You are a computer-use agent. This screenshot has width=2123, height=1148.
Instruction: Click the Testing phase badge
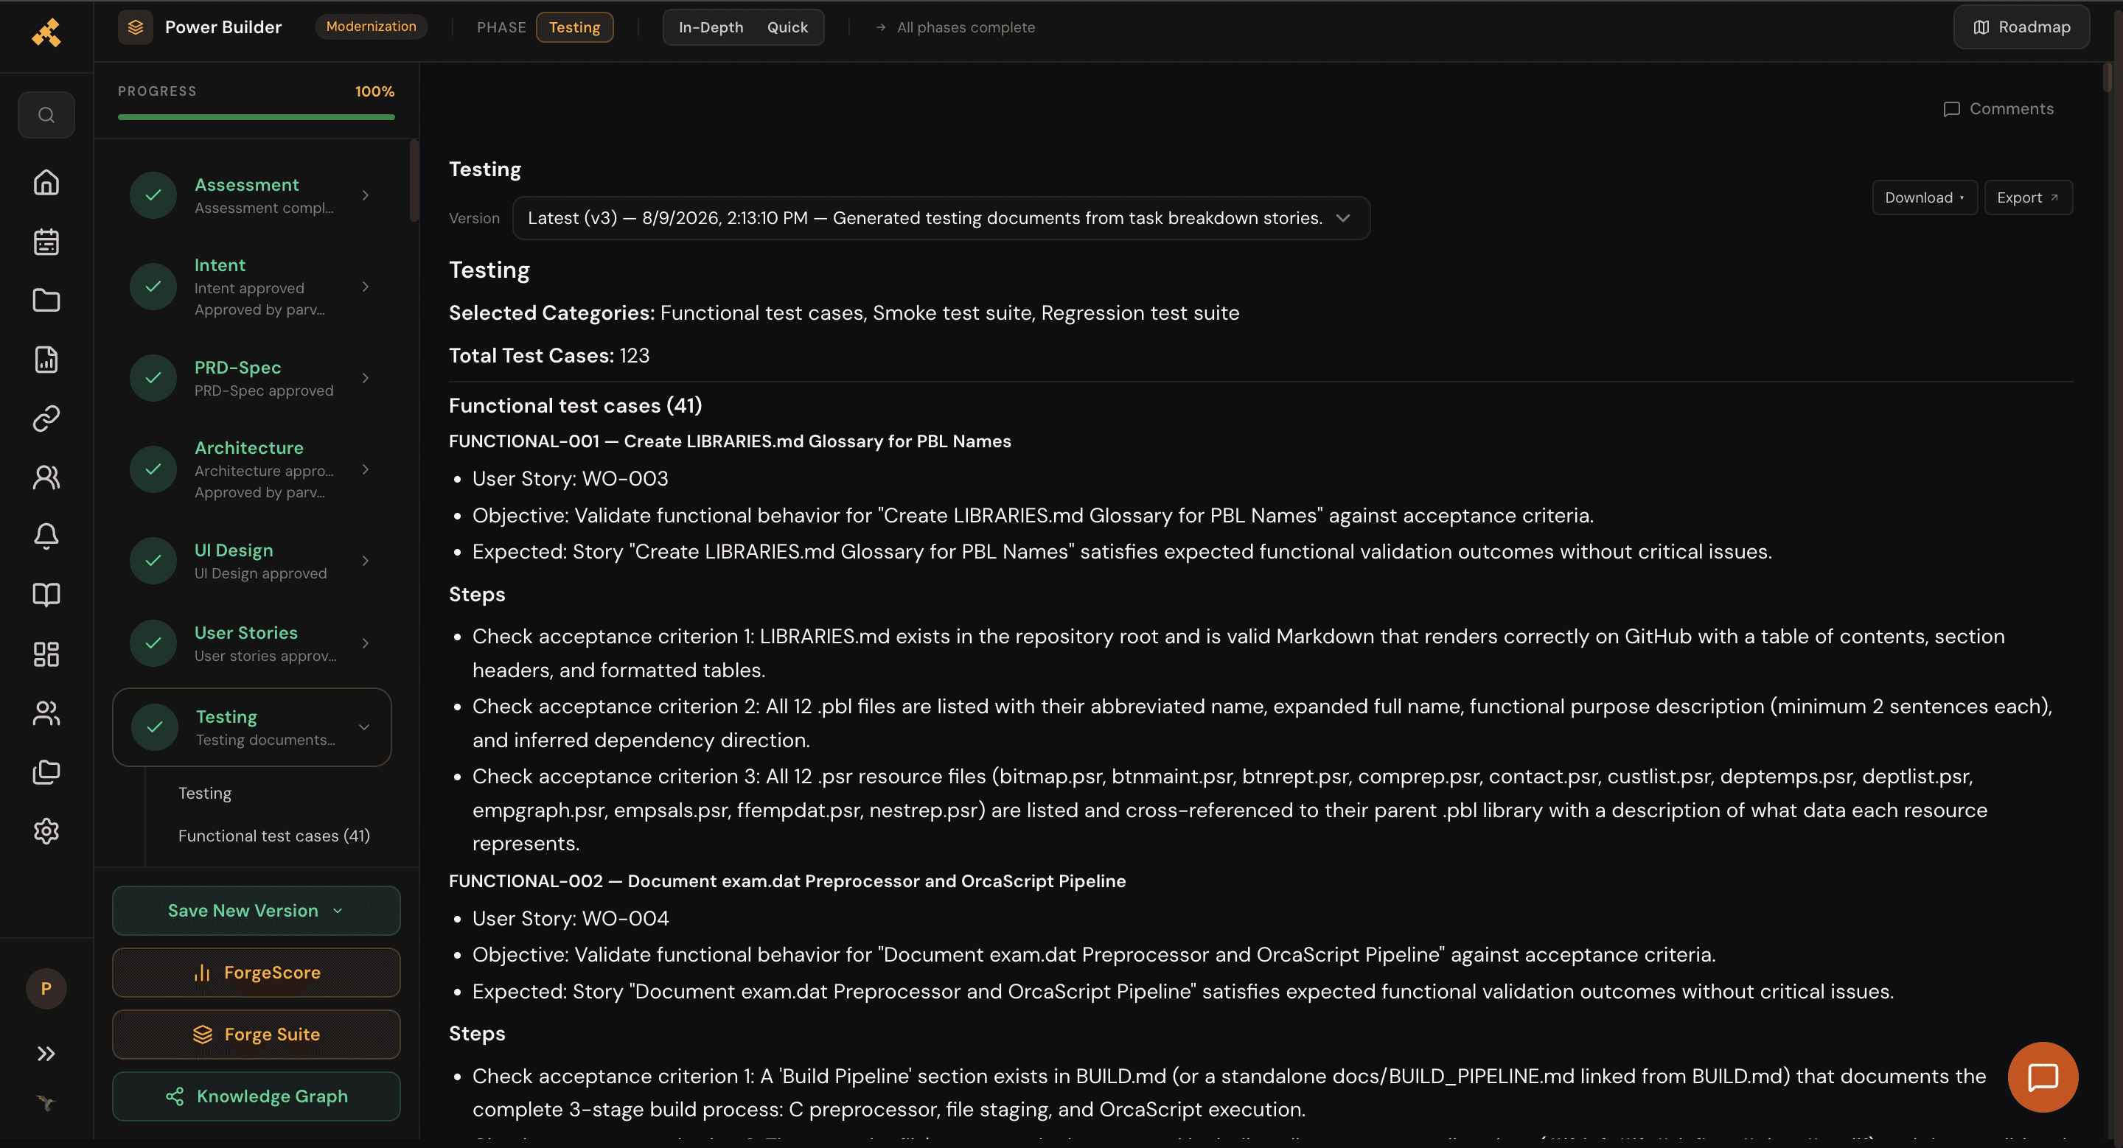[x=574, y=27]
